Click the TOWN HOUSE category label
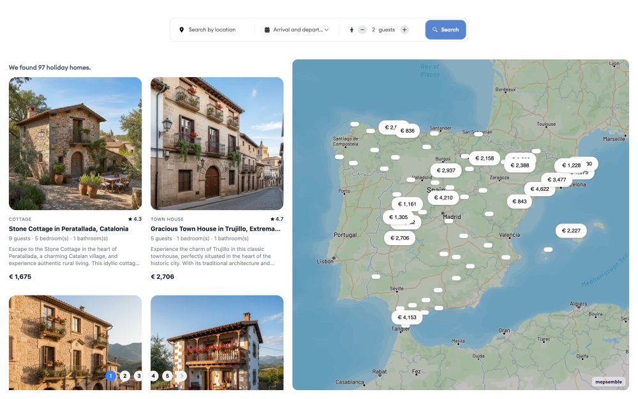 167,219
